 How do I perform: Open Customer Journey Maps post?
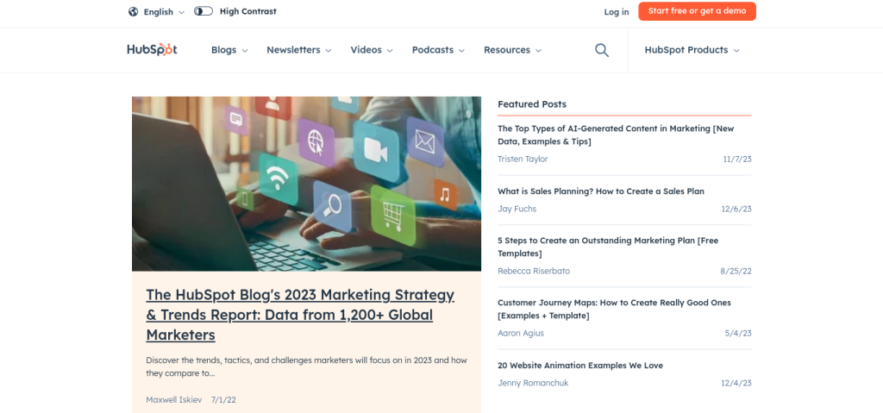614,310
